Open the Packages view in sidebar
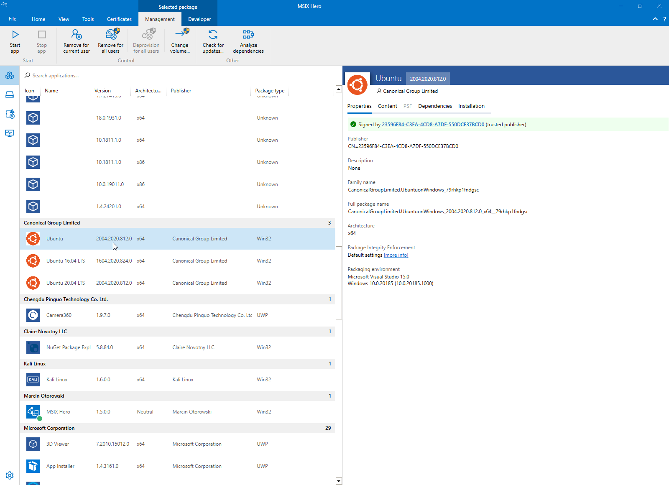Image resolution: width=669 pixels, height=485 pixels. 10,76
